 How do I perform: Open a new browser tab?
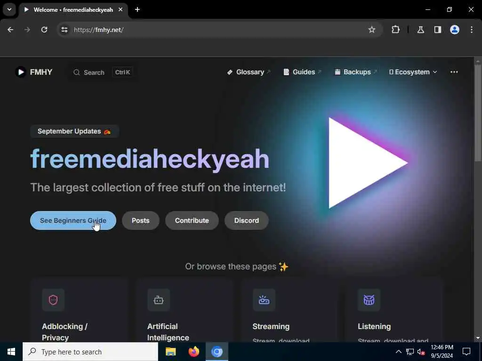point(137,9)
